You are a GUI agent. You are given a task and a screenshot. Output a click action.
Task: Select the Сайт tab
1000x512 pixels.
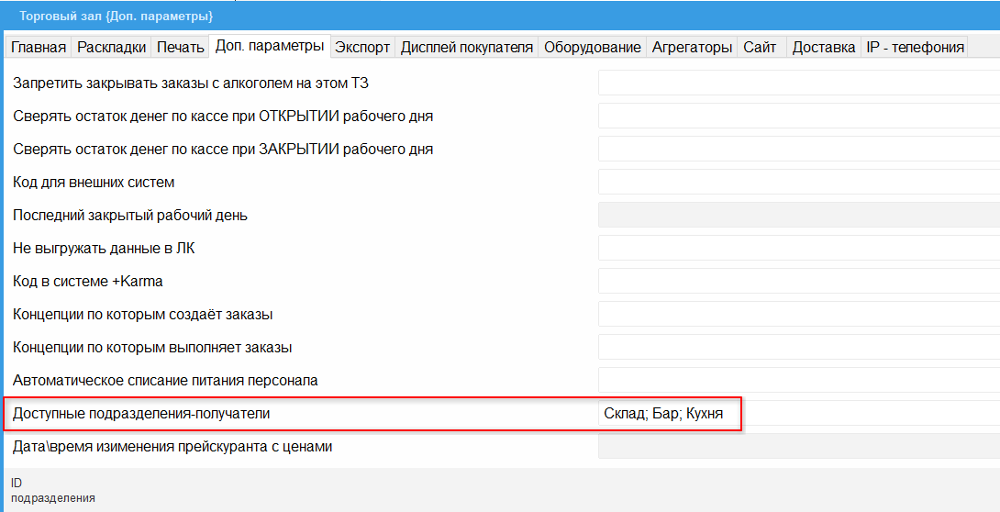tap(761, 47)
